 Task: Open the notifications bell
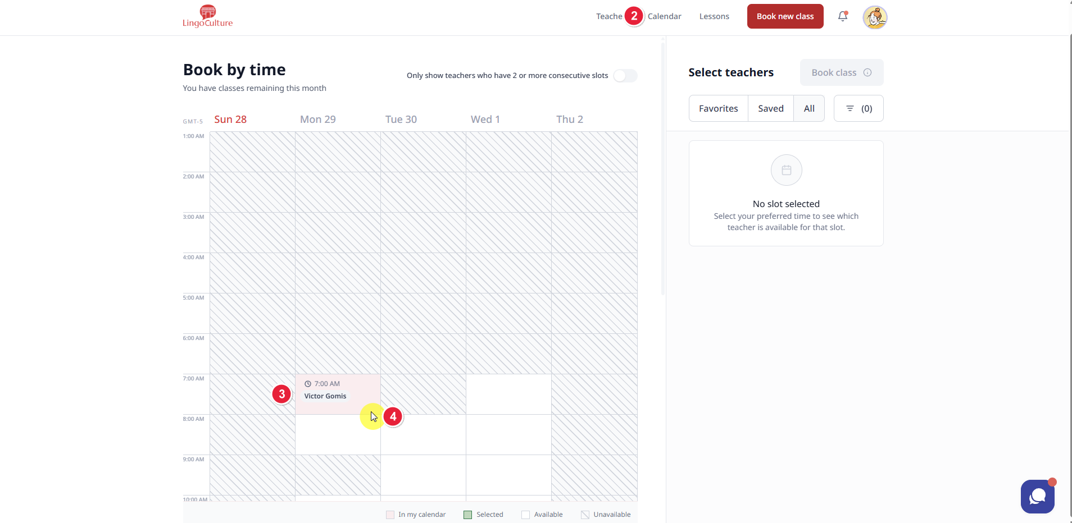(842, 16)
